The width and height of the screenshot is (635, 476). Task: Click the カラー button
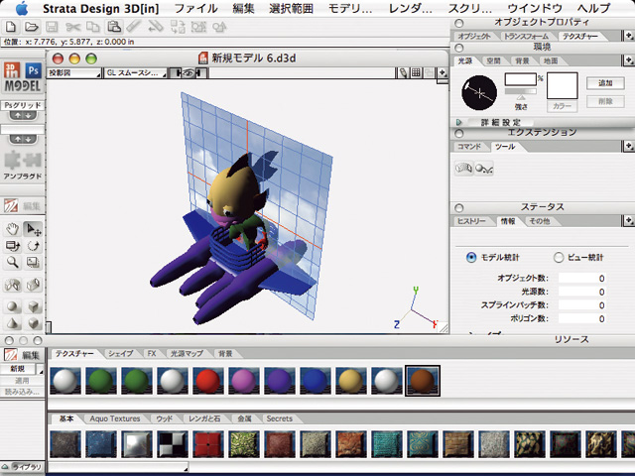point(562,106)
